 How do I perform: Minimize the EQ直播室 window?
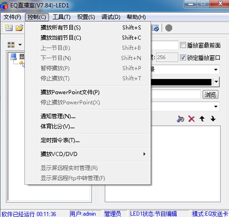pyautogui.click(x=191, y=4)
